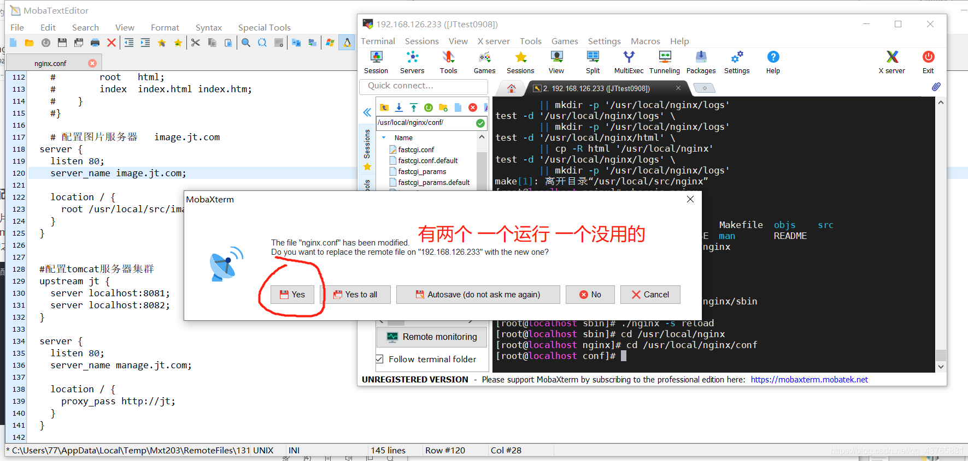The width and height of the screenshot is (968, 461).
Task: Print the document with the printer icon
Action: coord(95,43)
